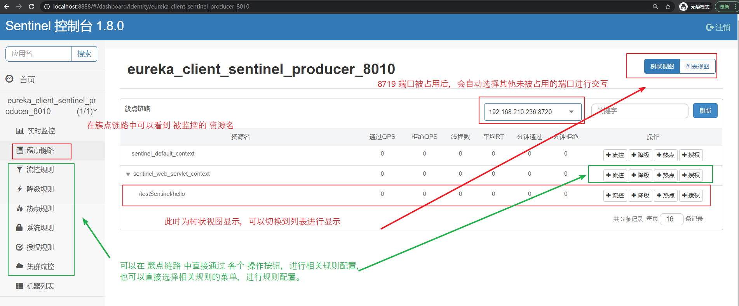
Task: Add 降级 rule for /testSentinel/hello
Action: pyautogui.click(x=640, y=195)
